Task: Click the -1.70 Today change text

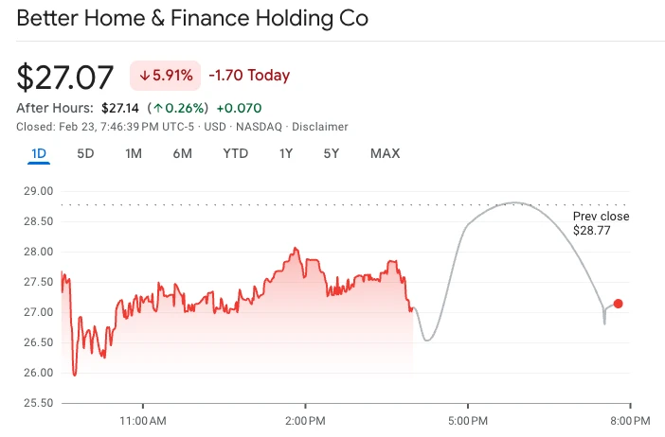Action: coord(250,76)
